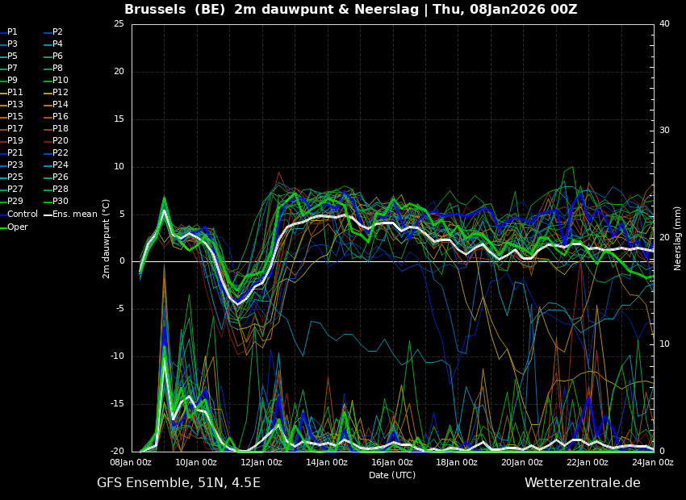Select legend item P7
The image size is (686, 500).
9,69
